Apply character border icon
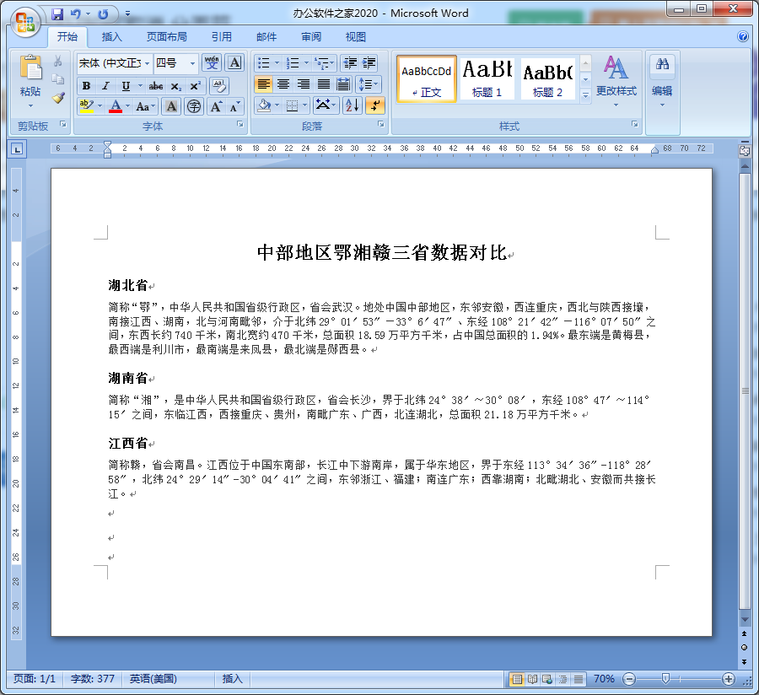Viewport: 759px width, 695px height. point(234,63)
